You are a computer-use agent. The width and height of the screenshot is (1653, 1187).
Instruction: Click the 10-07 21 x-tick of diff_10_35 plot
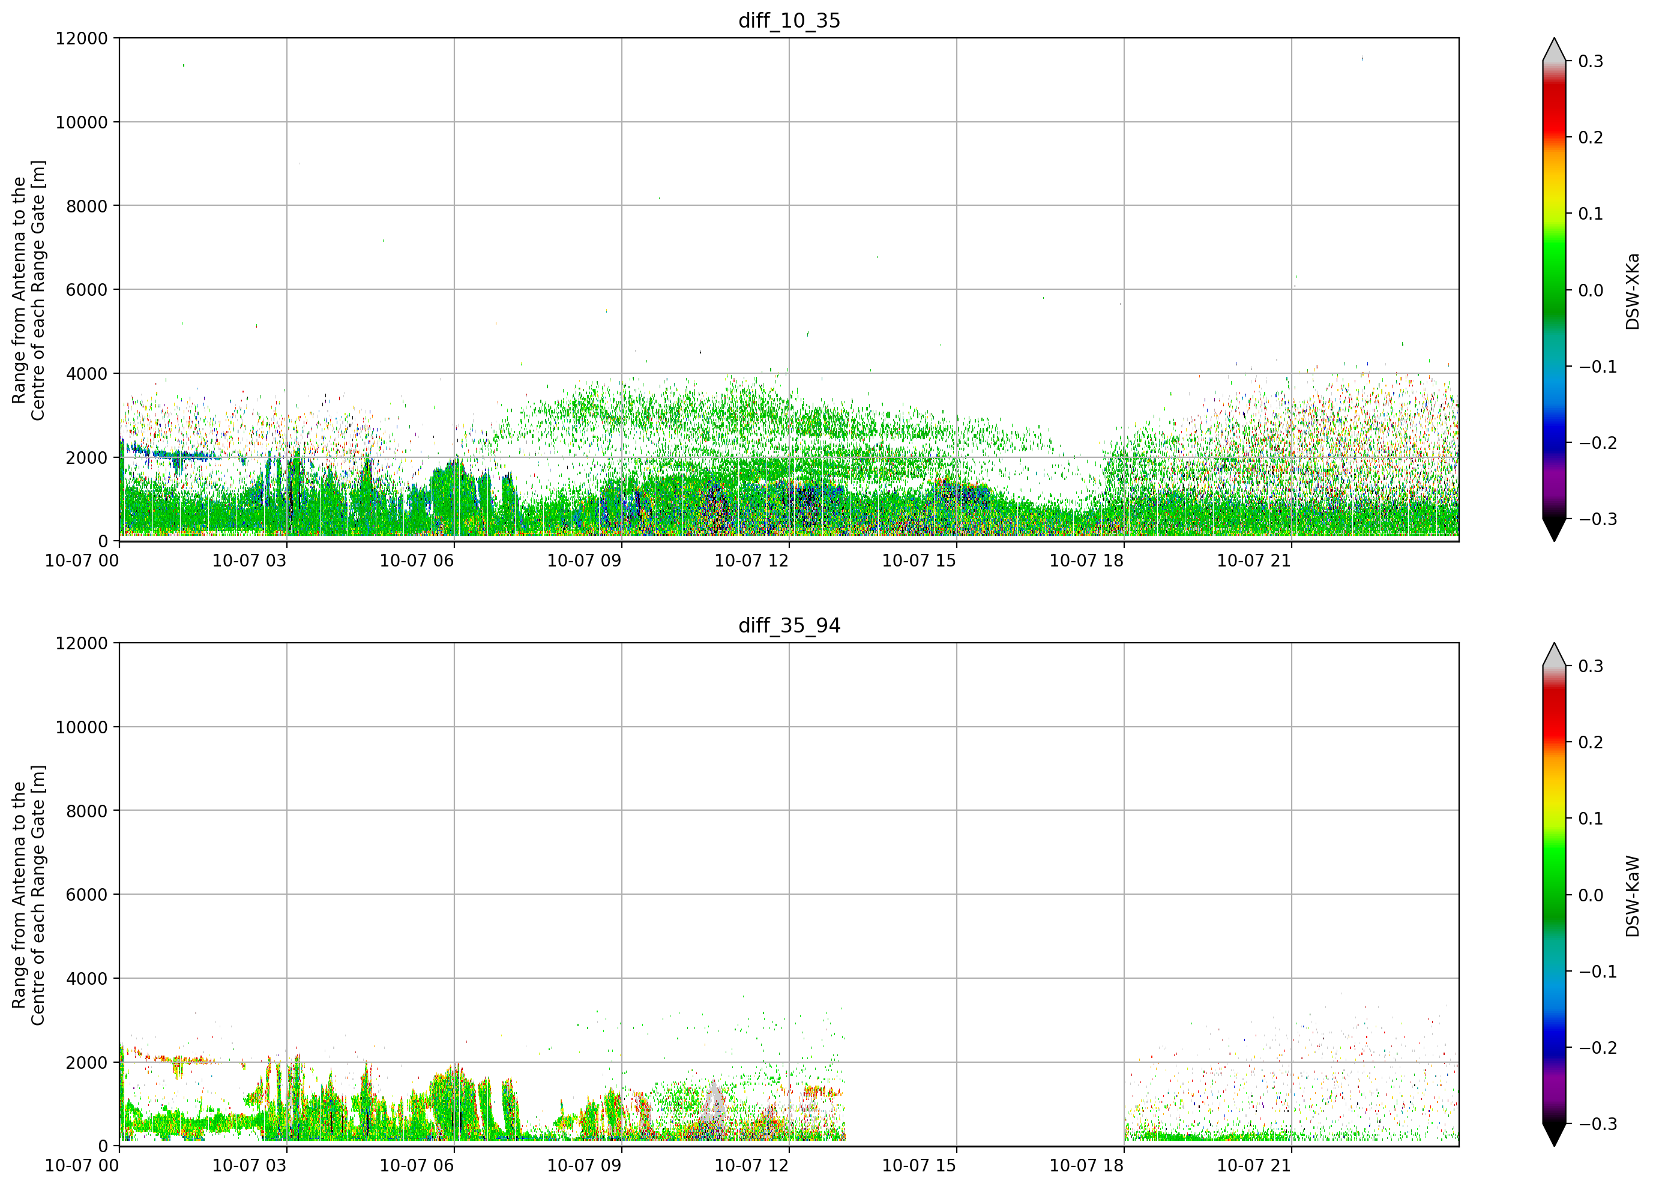[x=1254, y=560]
